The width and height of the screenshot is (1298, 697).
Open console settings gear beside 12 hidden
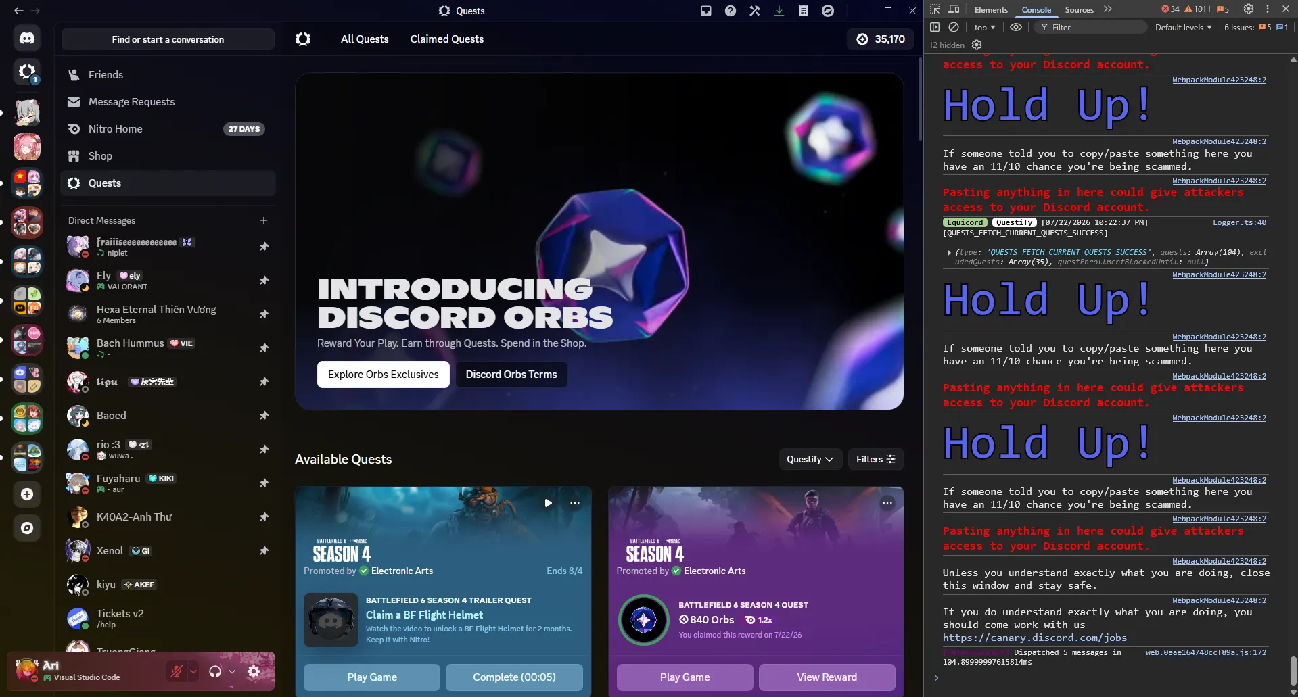[x=977, y=45]
